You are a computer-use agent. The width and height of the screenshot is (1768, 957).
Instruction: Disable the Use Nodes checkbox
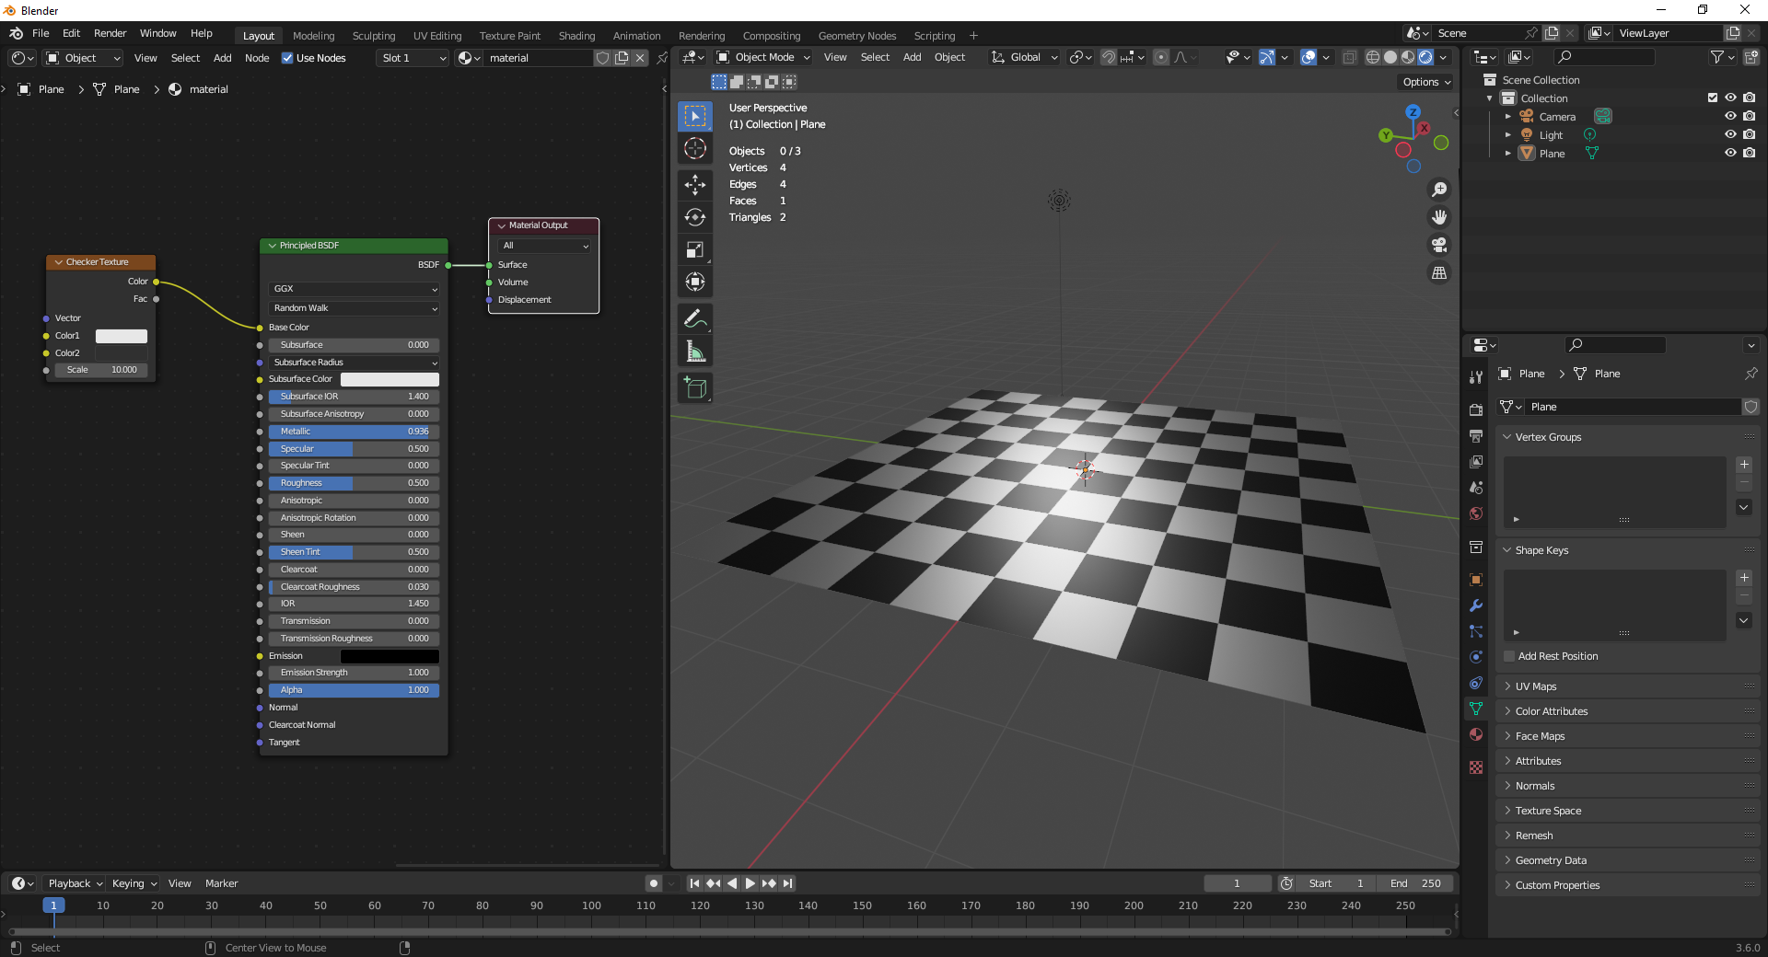click(x=287, y=58)
